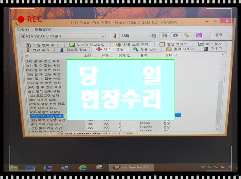Click the second copy screenshot toolbar icon
Image resolution: width=241 pixels, height=179 pixels.
tap(164, 35)
